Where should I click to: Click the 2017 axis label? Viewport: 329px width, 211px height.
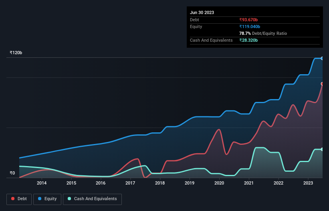click(130, 183)
